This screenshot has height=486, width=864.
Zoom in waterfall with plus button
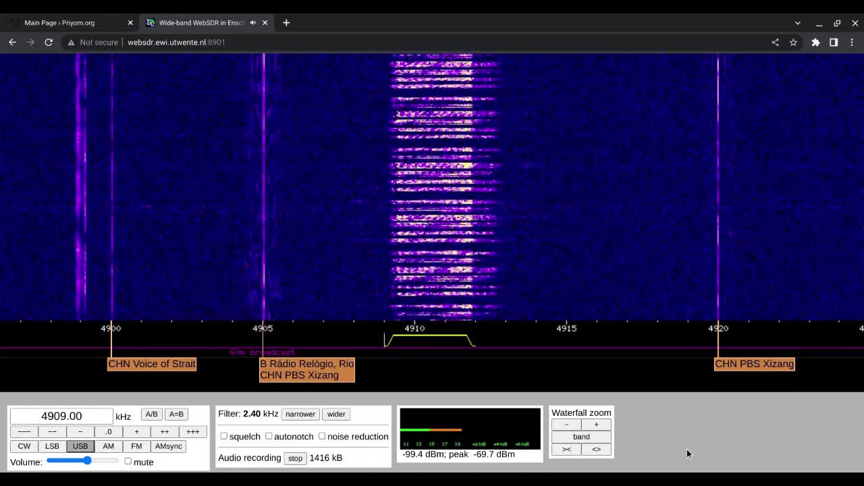(x=596, y=424)
